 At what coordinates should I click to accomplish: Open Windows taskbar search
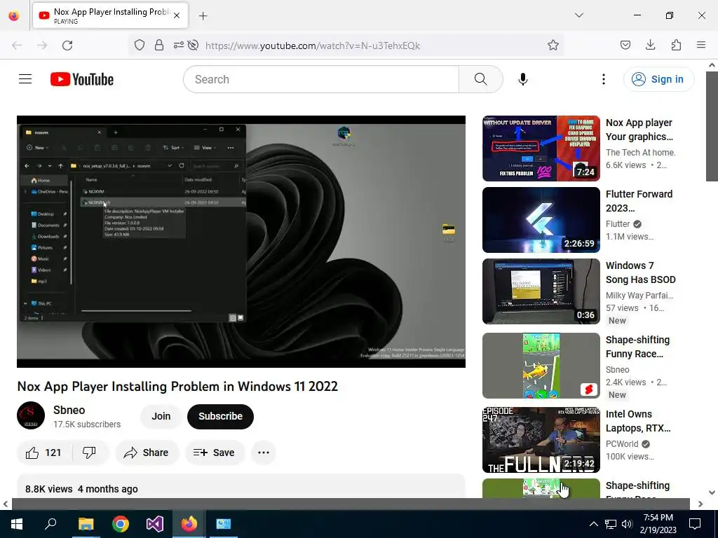click(x=50, y=524)
